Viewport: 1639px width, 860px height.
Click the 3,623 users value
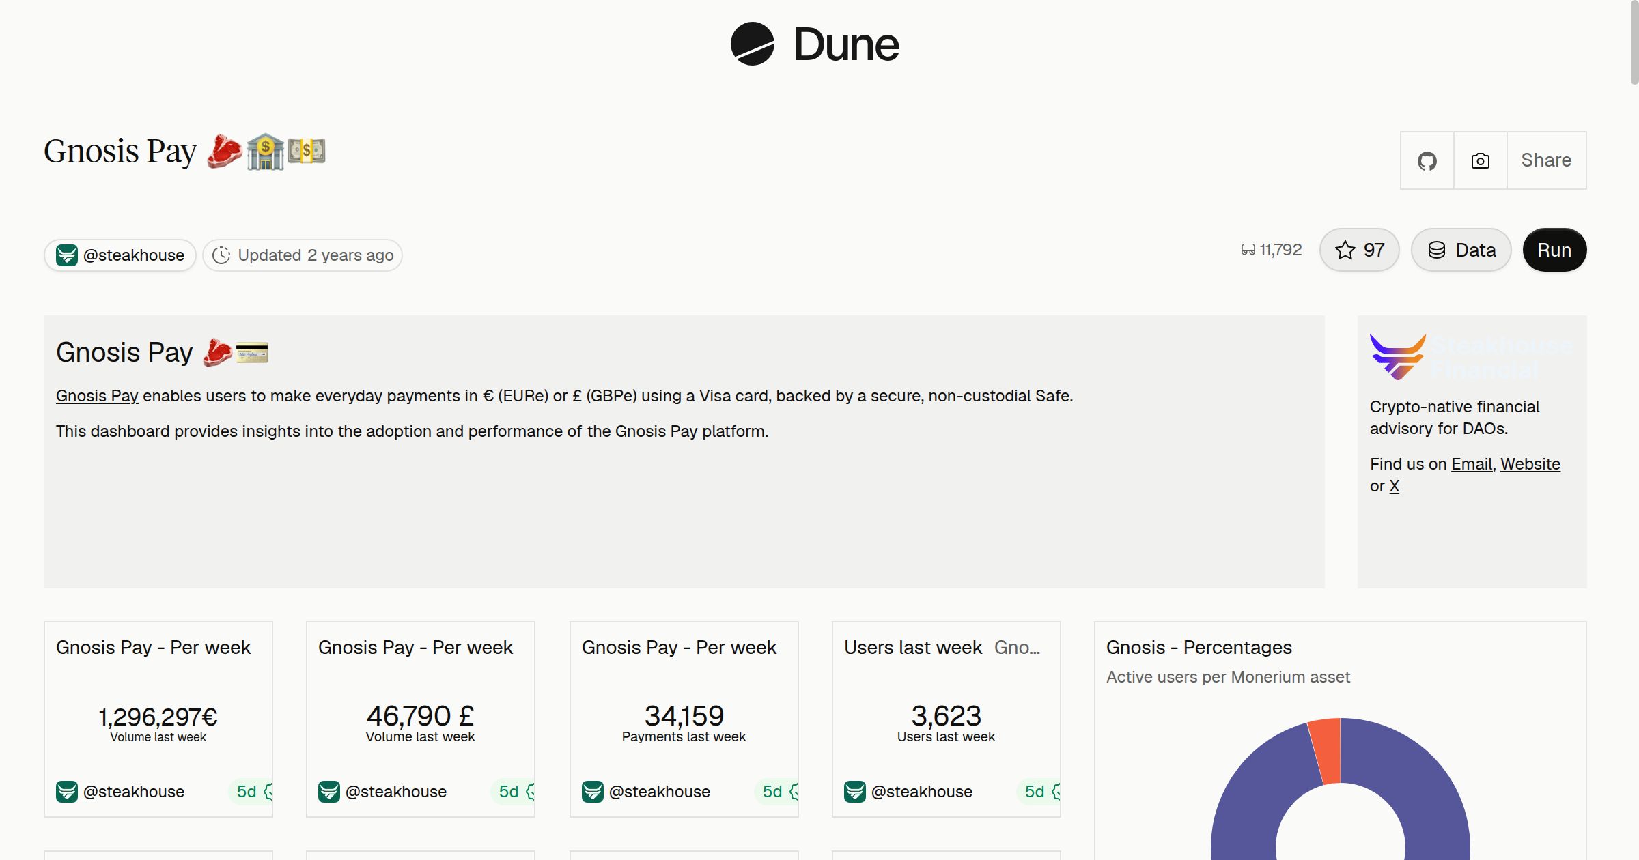tap(946, 716)
